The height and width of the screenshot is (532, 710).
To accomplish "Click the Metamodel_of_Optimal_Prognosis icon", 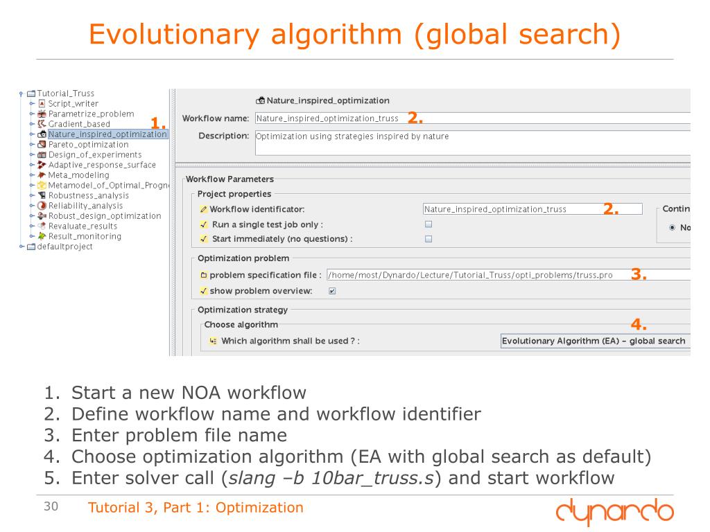I will (x=42, y=186).
